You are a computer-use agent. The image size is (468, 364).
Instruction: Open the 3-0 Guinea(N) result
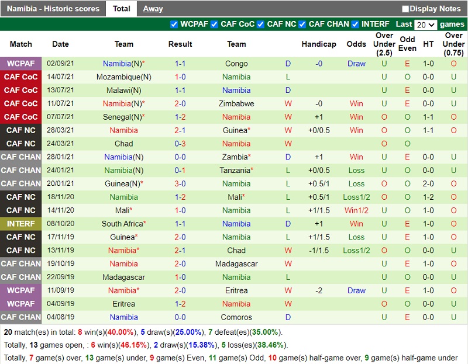click(180, 183)
